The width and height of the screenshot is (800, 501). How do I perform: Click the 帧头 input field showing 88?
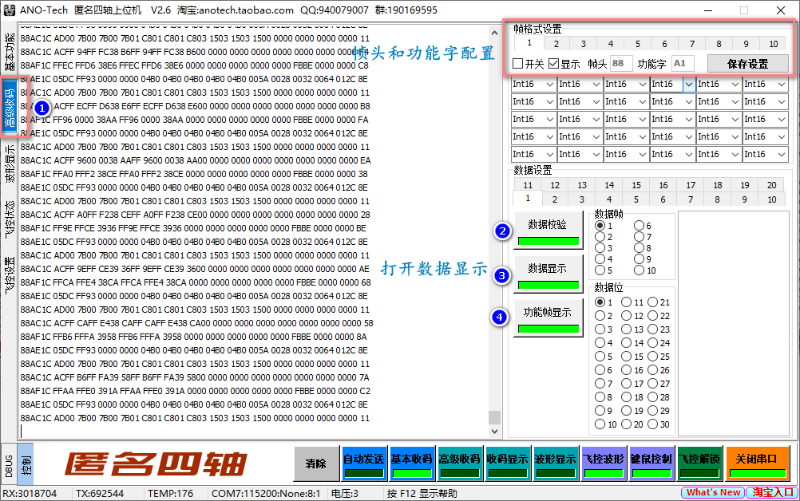click(621, 64)
